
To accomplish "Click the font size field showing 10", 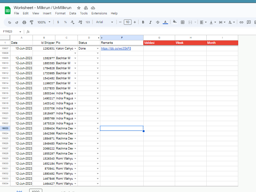I will point(127,22).
